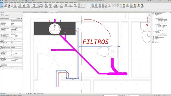Click Purge Unused
The width and height of the screenshot is (171, 96).
point(38,6)
